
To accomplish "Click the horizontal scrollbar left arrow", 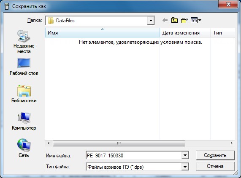I will (x=49, y=143).
